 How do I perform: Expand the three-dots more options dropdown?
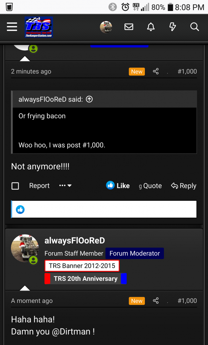65,186
